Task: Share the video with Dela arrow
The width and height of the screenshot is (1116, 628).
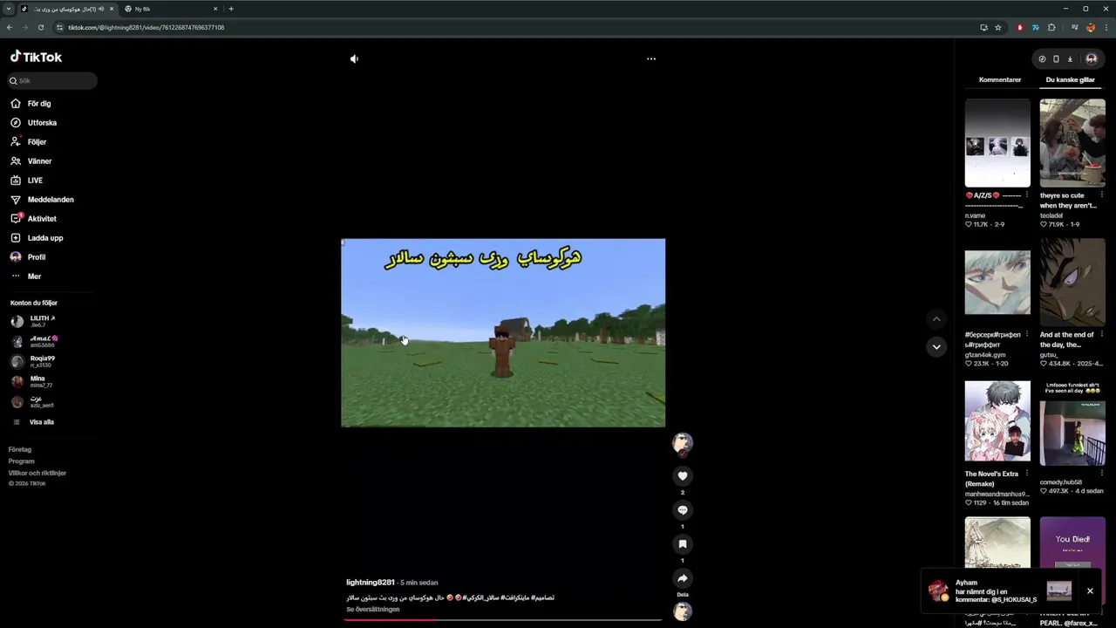Action: point(683,578)
